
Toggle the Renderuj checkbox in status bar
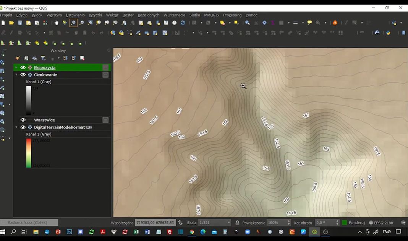point(345,223)
